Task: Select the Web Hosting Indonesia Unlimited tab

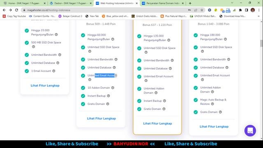Action: point(117,3)
